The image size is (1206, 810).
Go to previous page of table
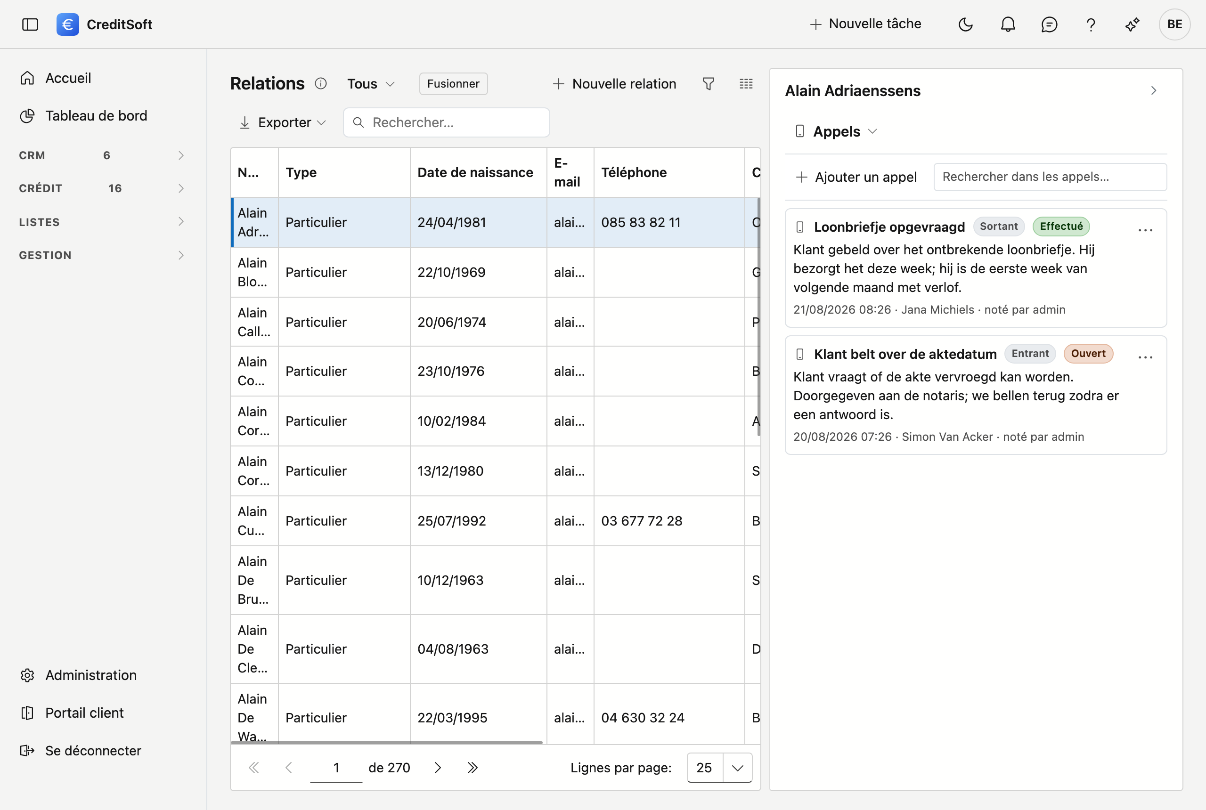click(x=289, y=768)
